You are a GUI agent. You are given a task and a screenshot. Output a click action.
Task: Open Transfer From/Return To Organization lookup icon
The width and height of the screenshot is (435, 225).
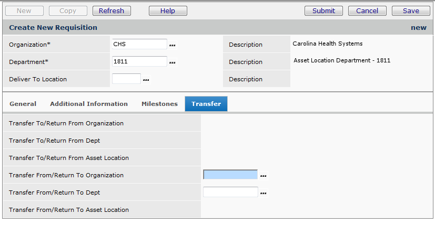tap(264, 176)
